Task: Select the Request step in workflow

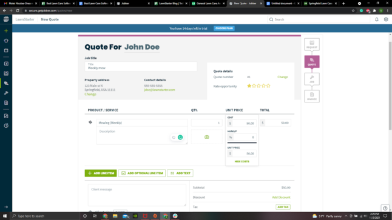Action: 312,44
